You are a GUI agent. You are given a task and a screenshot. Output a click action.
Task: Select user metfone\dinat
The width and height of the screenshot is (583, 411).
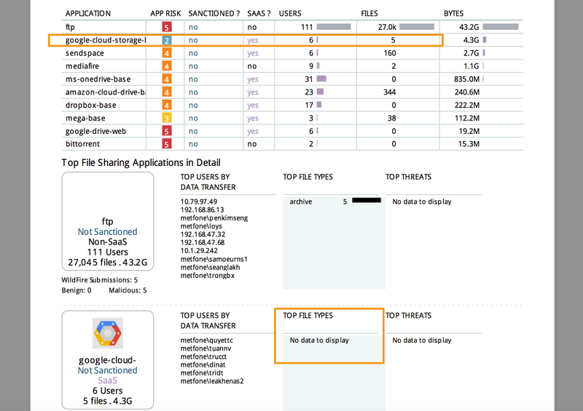click(203, 364)
